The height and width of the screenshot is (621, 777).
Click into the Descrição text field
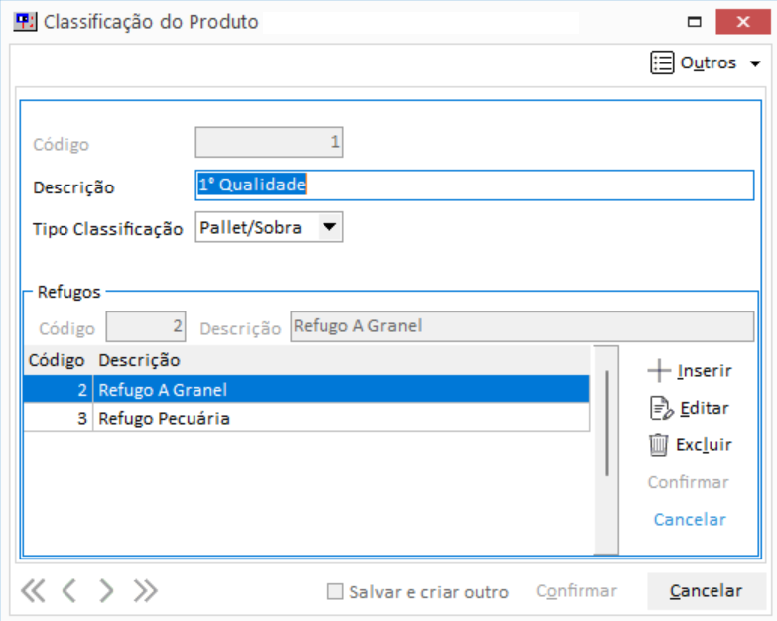(x=474, y=186)
